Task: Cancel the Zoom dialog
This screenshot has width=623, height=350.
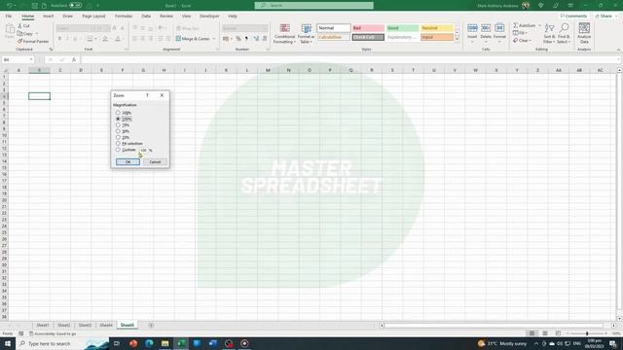Action: [x=155, y=162]
